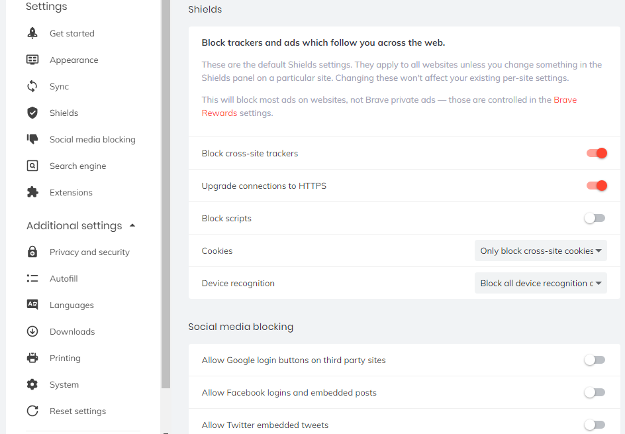Click the Reset settings circular arrow icon
625x434 pixels.
(x=32, y=411)
